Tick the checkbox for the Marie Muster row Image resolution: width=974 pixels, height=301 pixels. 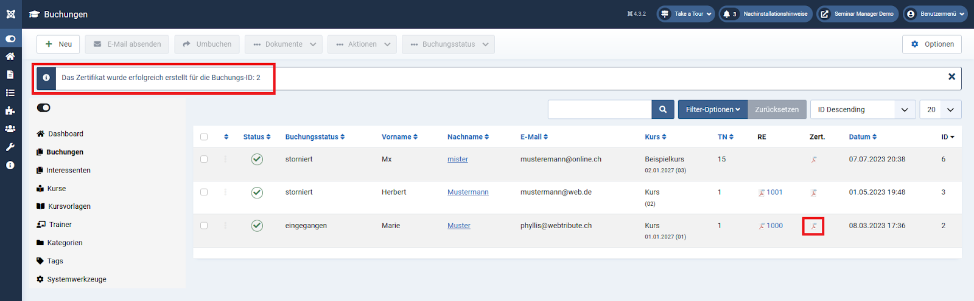pos(204,225)
